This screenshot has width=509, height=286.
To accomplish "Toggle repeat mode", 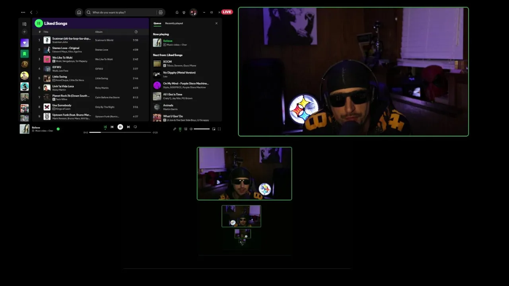I will tap(135, 127).
